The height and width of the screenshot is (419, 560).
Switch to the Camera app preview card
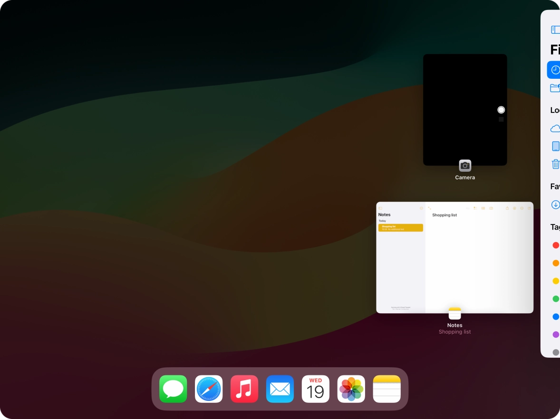point(465,110)
